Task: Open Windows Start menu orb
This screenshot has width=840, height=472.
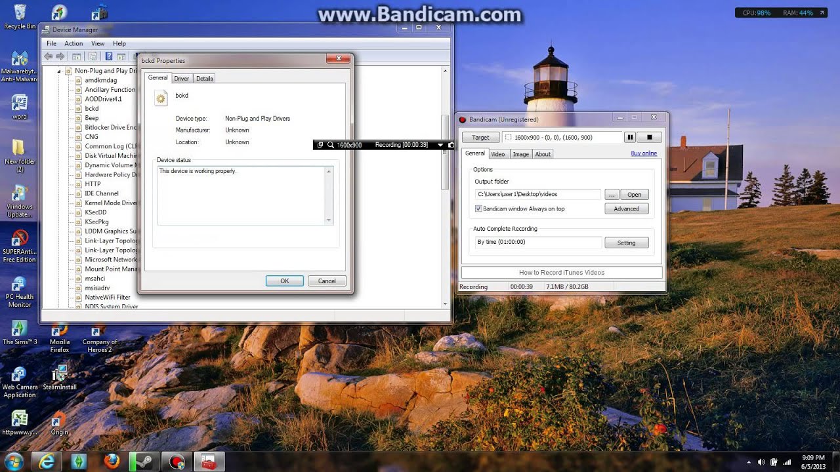Action: coord(13,461)
